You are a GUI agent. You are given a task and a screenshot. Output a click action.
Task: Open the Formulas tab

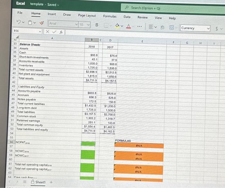click(x=110, y=16)
